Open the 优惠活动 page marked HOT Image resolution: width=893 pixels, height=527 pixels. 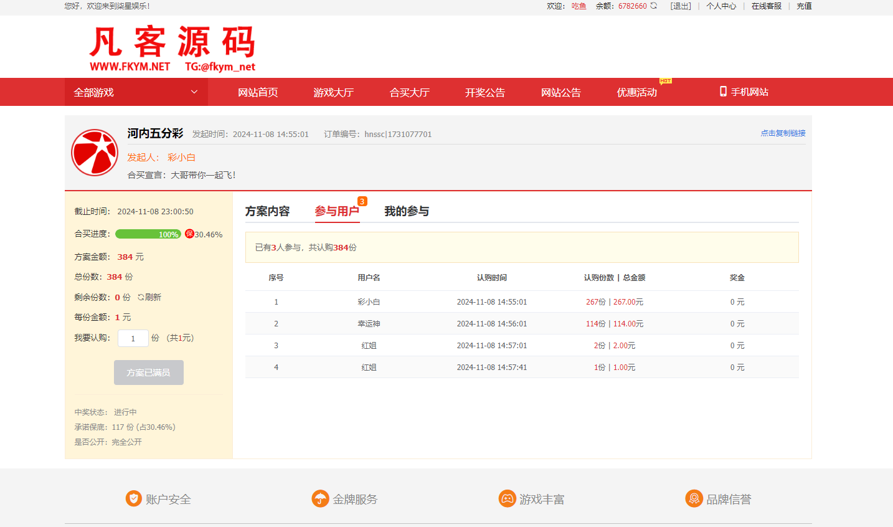(636, 92)
